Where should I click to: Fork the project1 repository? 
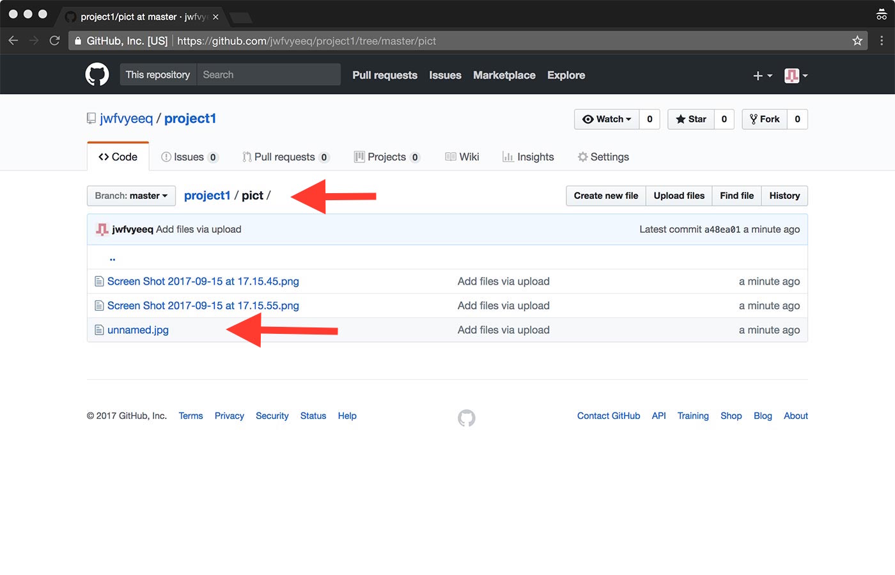coord(765,119)
